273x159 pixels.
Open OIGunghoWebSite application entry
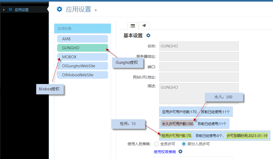click(x=82, y=66)
